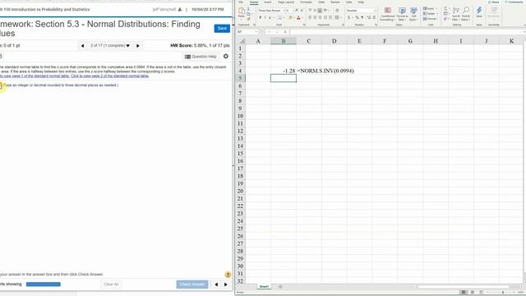The image size is (526, 296).
Task: Select cell B4 containing -1.28
Action: (x=284, y=71)
